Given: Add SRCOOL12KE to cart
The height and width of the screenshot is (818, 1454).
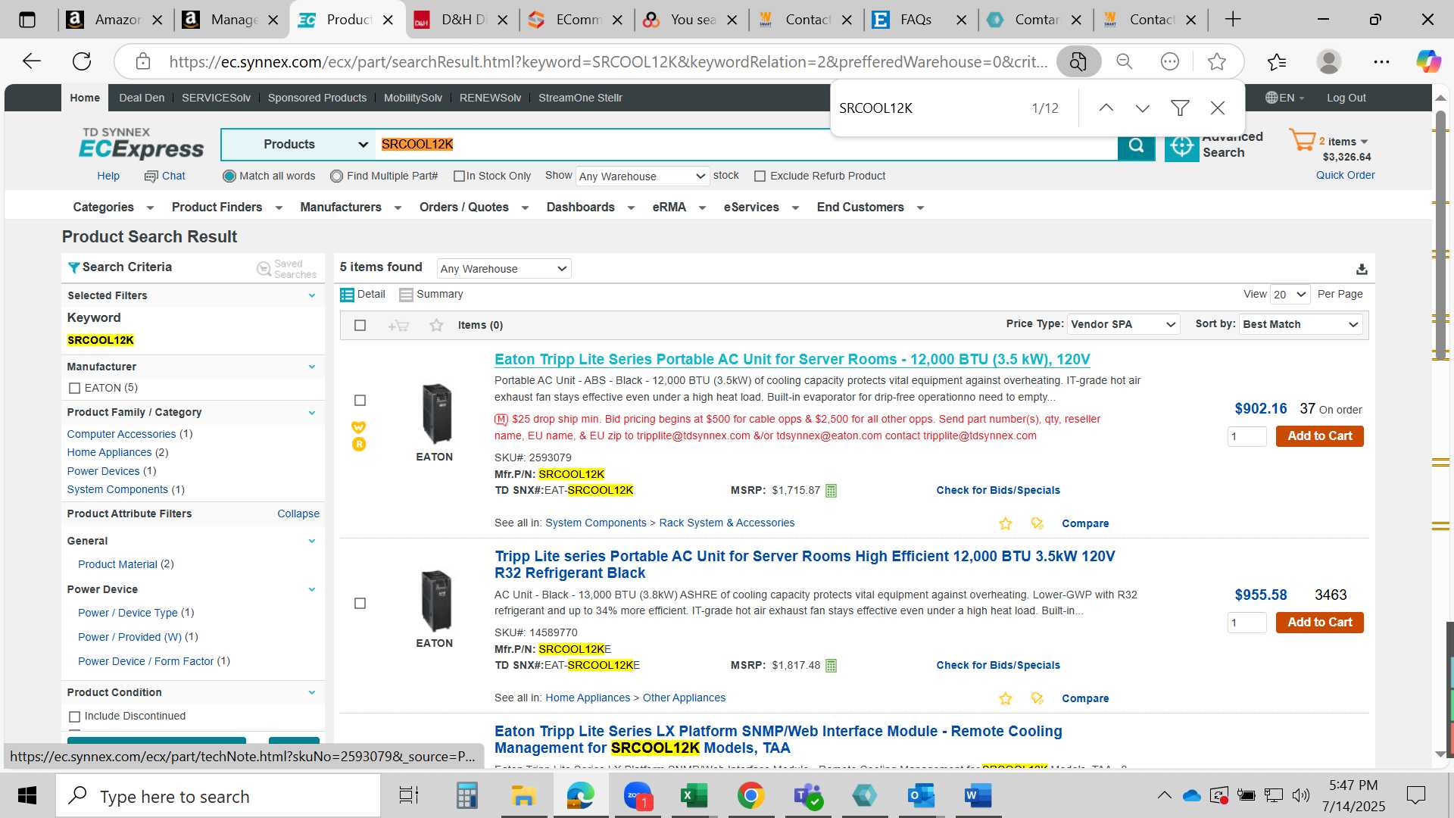Looking at the screenshot, I should click(1319, 623).
